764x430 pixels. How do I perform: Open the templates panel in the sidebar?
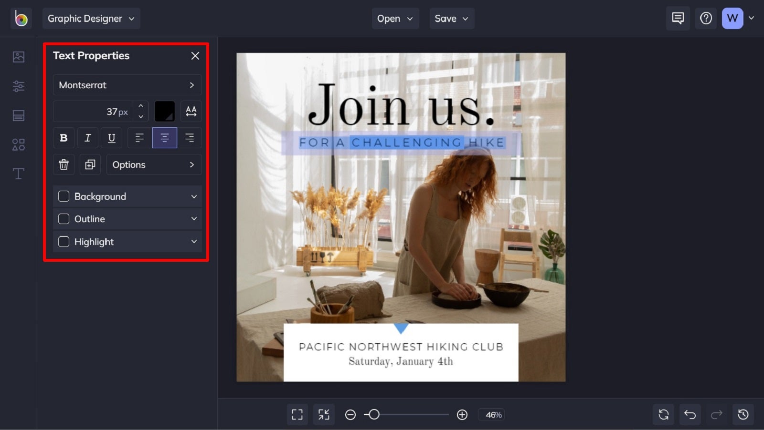pyautogui.click(x=18, y=115)
